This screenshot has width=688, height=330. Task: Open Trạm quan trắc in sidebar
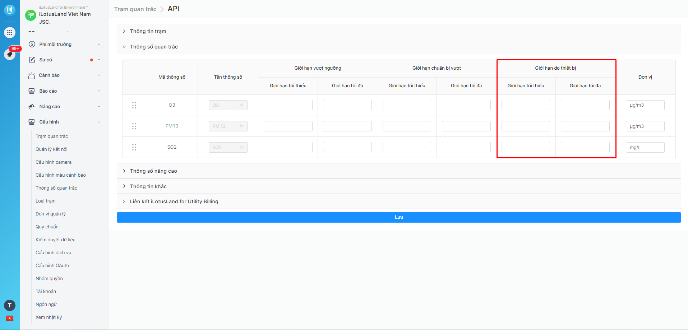coord(52,136)
